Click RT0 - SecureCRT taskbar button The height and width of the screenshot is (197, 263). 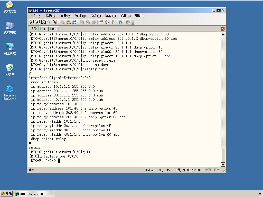coord(34,194)
